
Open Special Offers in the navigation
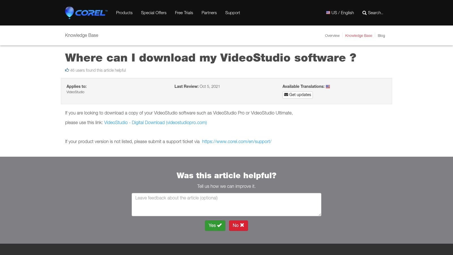pos(154,13)
